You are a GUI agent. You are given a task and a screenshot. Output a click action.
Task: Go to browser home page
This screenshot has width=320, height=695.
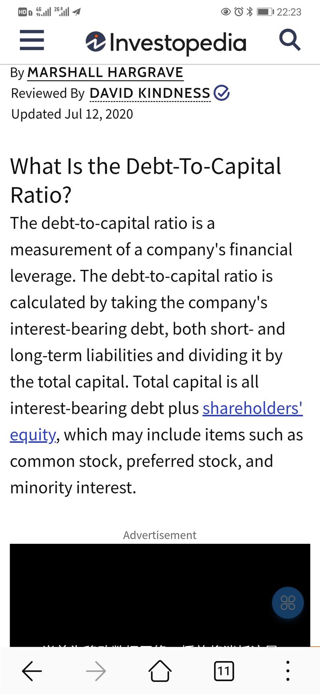click(160, 671)
